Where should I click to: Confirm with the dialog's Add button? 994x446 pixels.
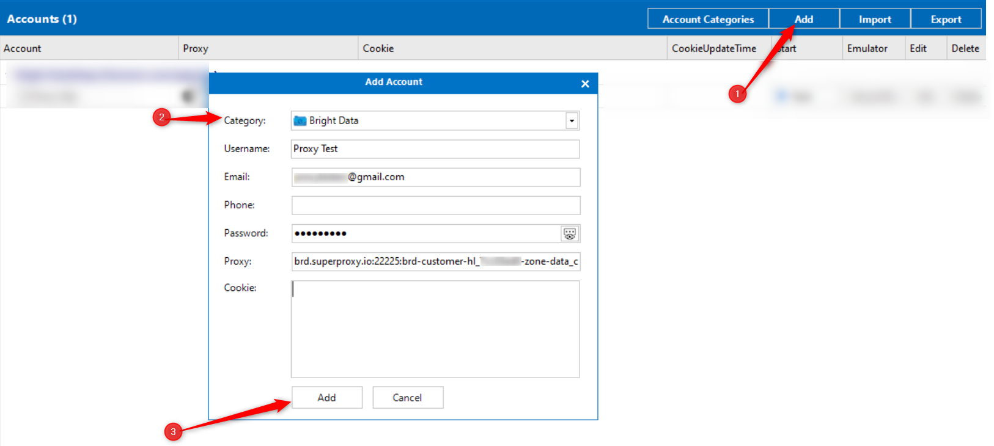326,398
